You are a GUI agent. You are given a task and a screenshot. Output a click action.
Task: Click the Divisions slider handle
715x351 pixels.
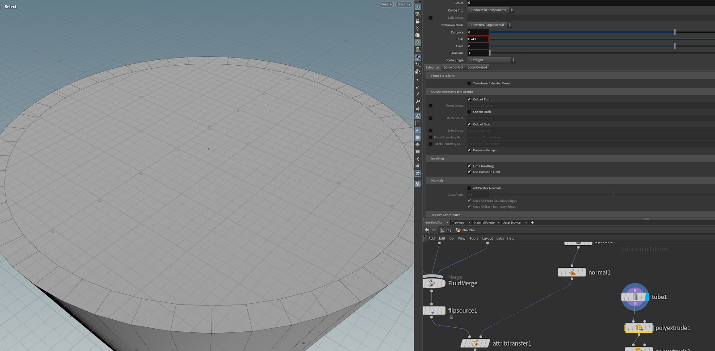490,53
